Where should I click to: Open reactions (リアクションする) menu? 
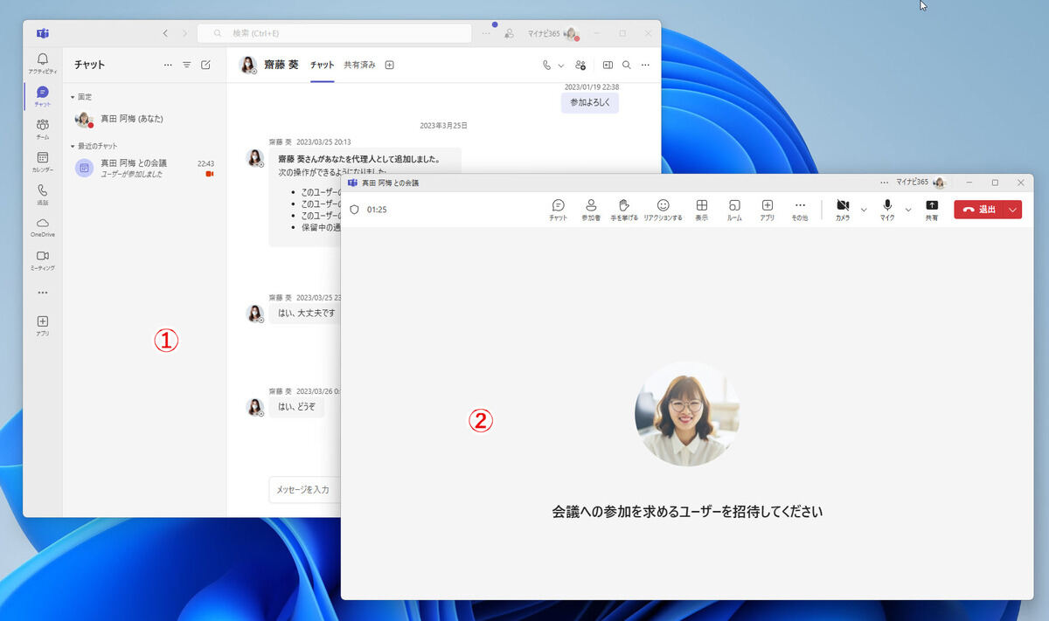coord(663,210)
